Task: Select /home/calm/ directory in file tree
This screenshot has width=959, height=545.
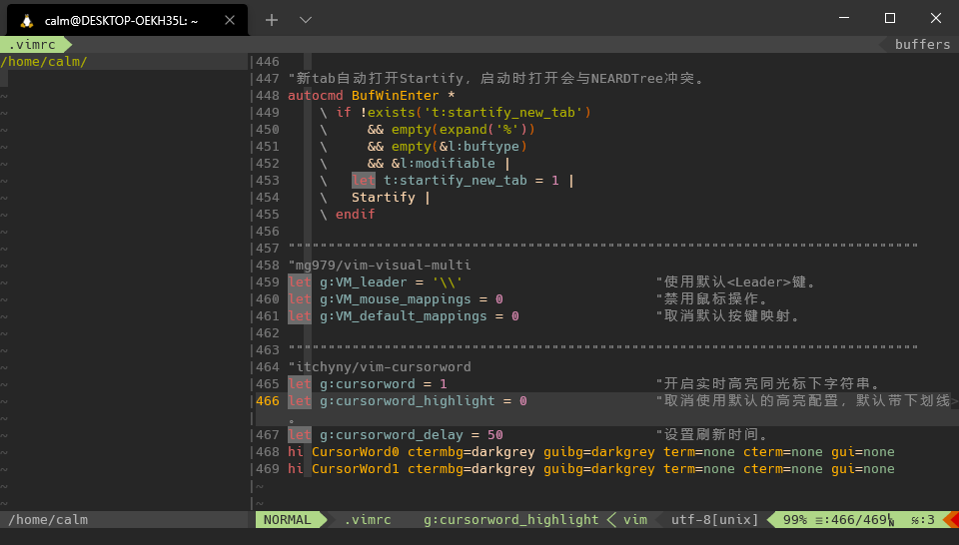Action: coord(44,62)
